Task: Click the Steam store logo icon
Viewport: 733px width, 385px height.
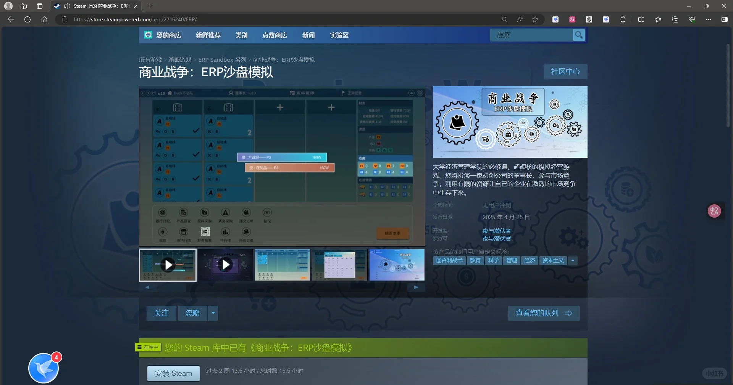Action: [x=148, y=35]
